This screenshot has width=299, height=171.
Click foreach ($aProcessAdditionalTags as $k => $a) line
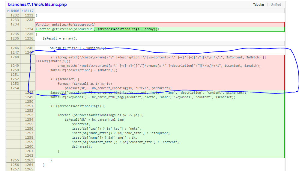click(100, 115)
